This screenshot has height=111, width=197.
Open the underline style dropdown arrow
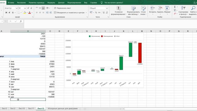point(15,13)
